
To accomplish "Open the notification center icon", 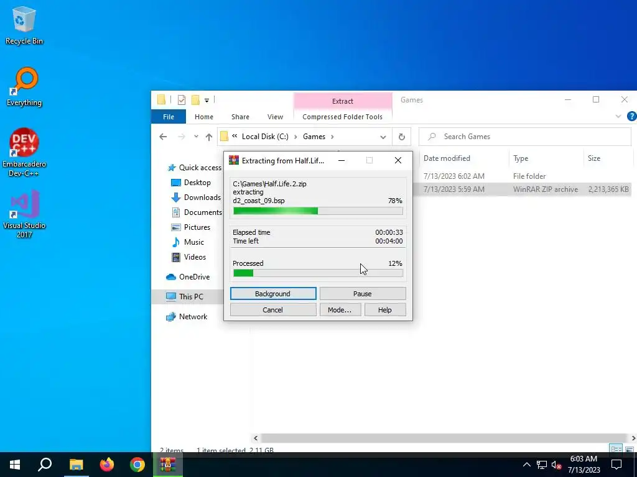I will click(616, 465).
